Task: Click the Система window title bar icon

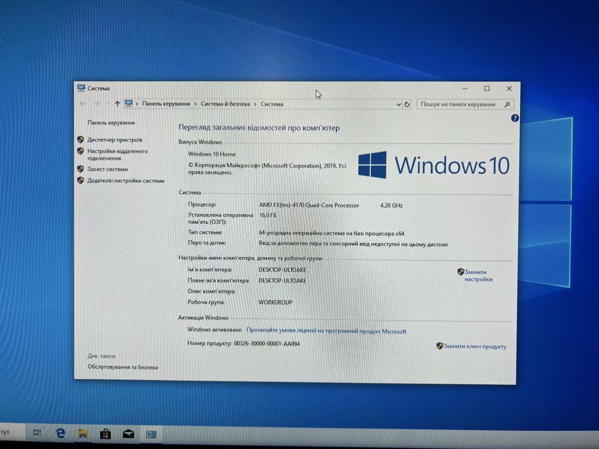Action: click(81, 88)
